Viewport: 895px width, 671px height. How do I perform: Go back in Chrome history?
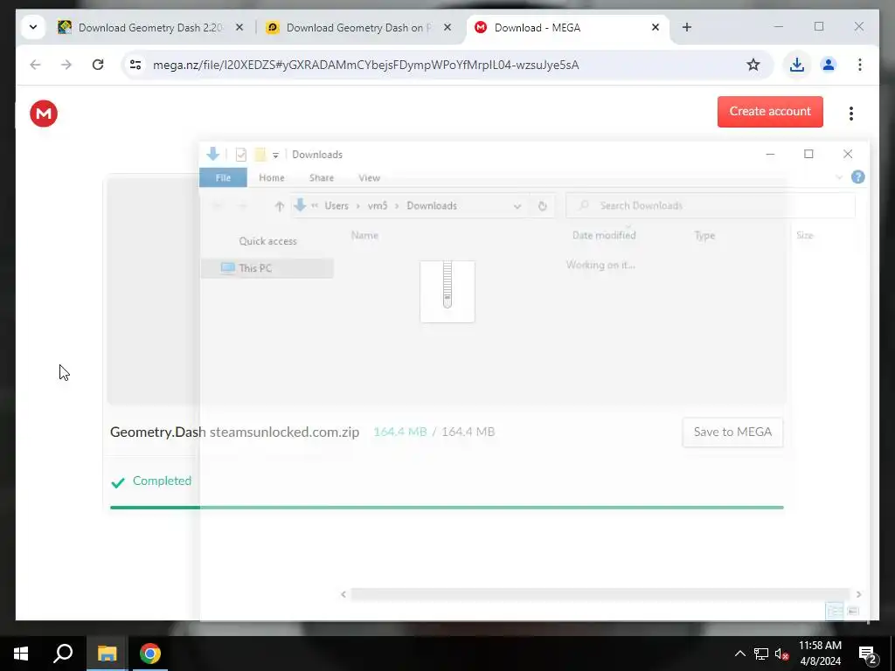pos(35,65)
